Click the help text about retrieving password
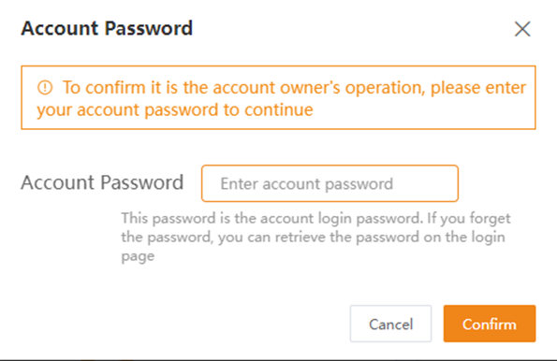Screen dimensions: 557x361 click(x=315, y=237)
